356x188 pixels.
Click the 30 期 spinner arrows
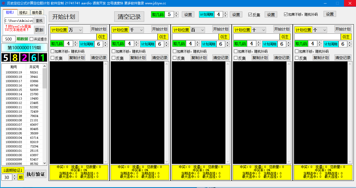point(15,177)
